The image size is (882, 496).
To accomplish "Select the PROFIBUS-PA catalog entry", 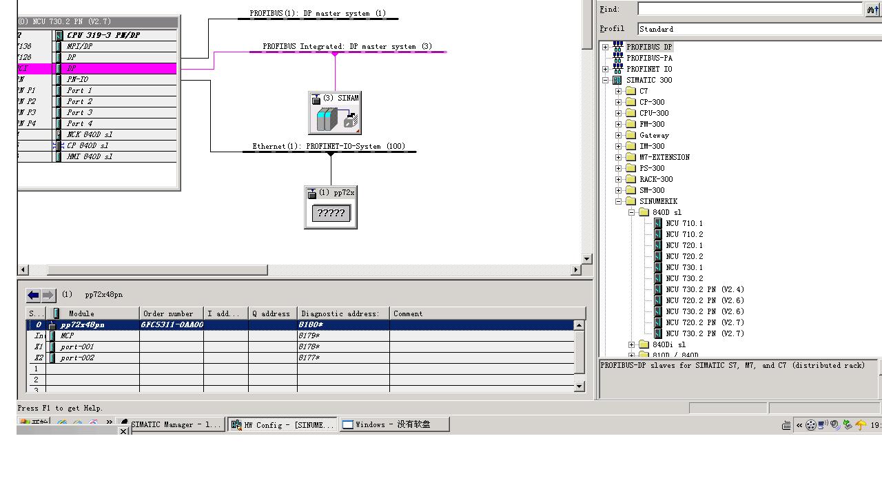I will pyautogui.click(x=649, y=58).
